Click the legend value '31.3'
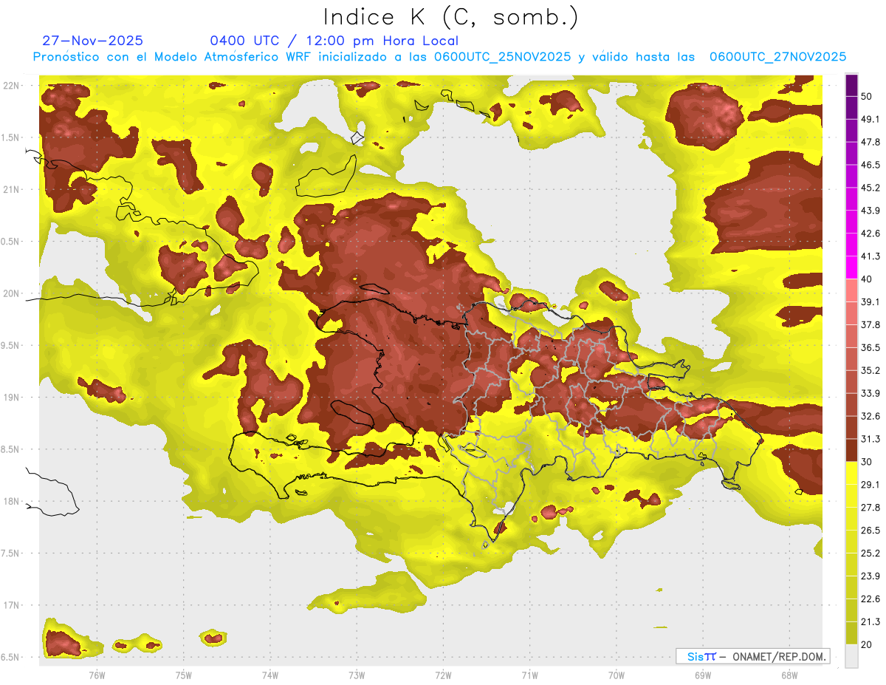The width and height of the screenshot is (886, 685). tap(870, 439)
